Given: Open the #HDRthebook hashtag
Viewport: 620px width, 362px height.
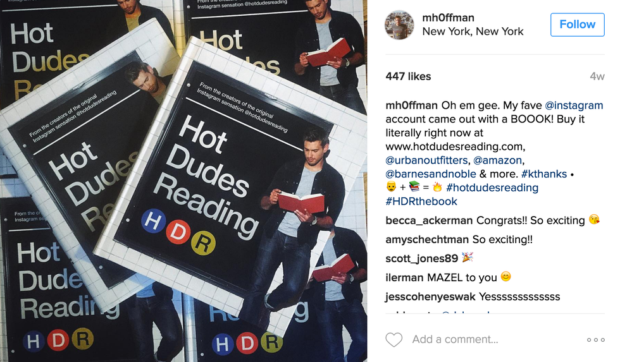Looking at the screenshot, I should tap(421, 202).
